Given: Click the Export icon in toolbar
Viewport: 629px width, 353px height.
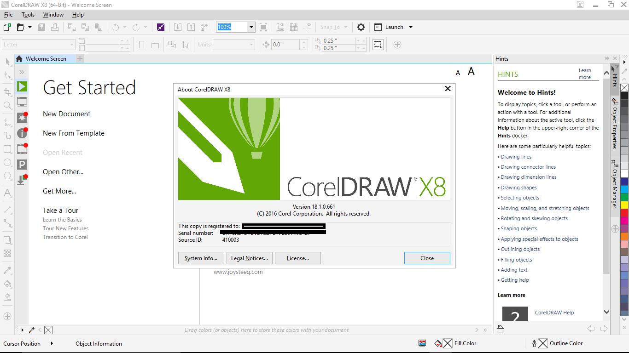Looking at the screenshot, I should click(191, 27).
